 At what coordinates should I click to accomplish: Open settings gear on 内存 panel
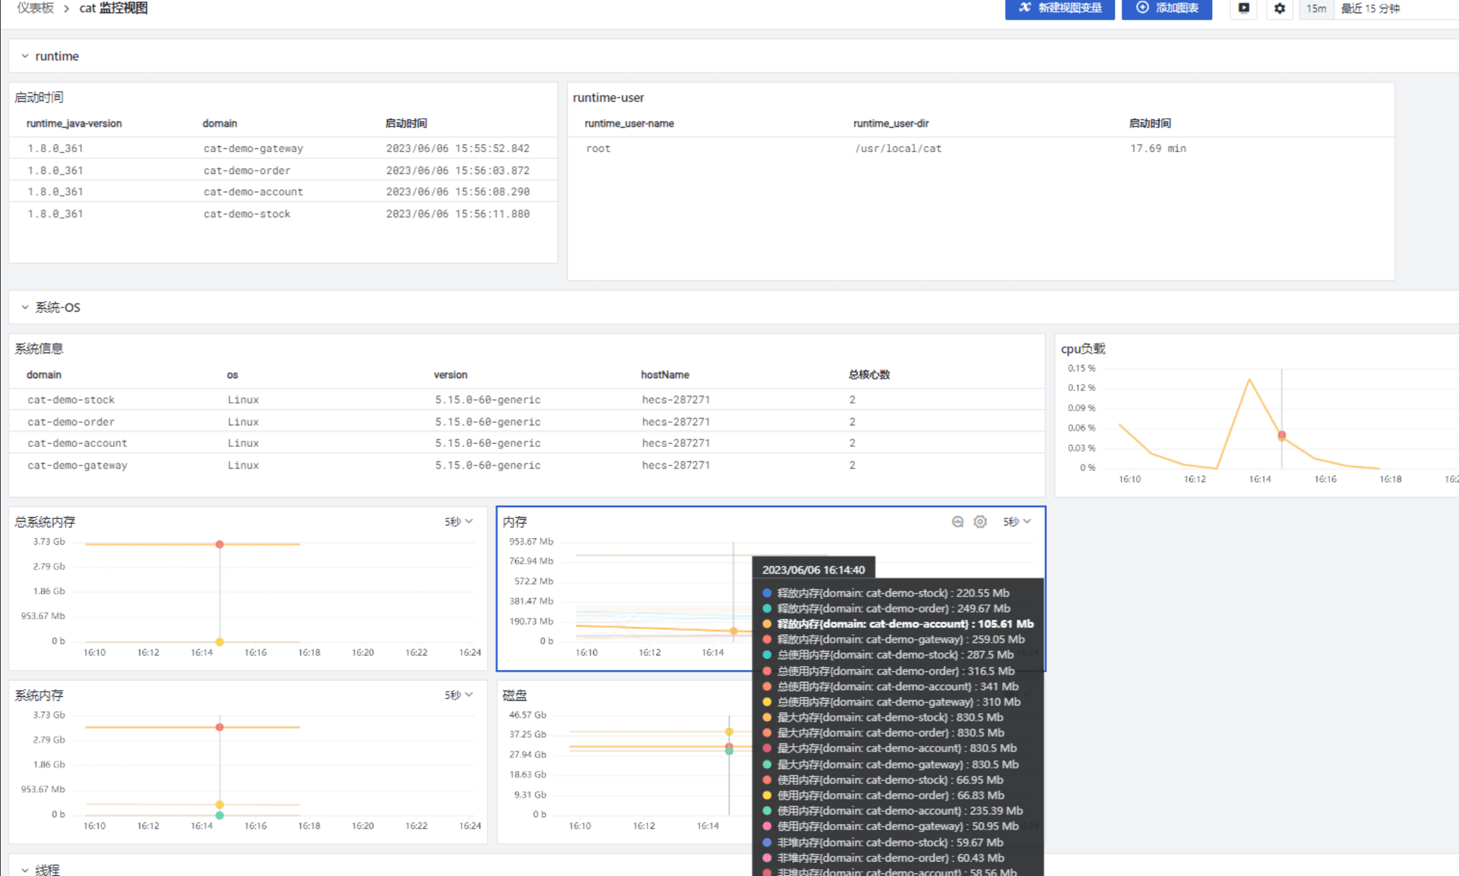(x=980, y=522)
